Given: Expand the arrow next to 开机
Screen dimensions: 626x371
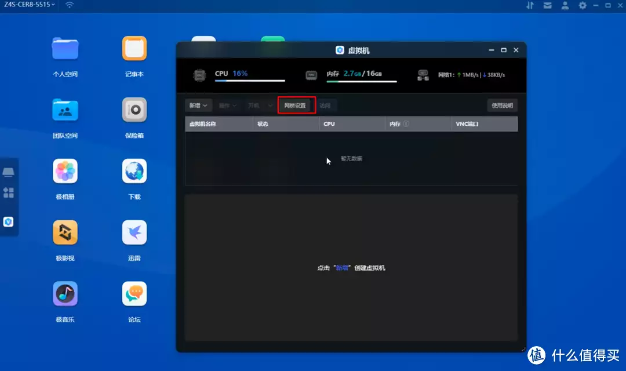Looking at the screenshot, I should 270,106.
